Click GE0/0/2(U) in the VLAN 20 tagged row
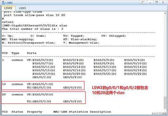The image size is (168, 116). (x=72, y=101)
